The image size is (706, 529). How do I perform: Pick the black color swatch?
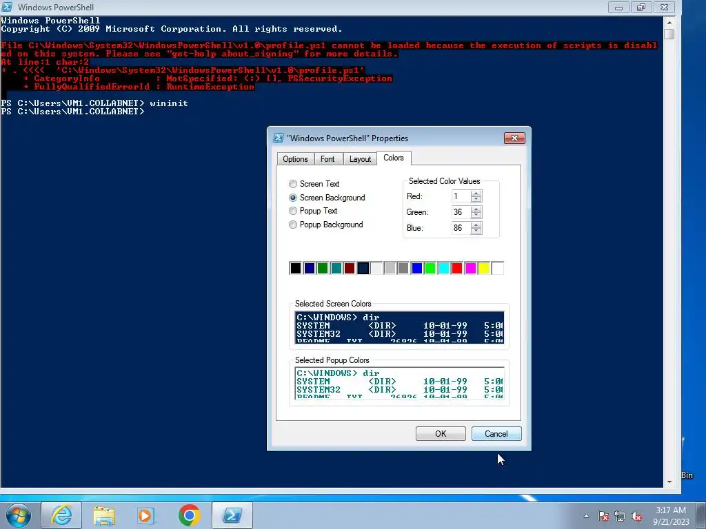[x=295, y=268]
